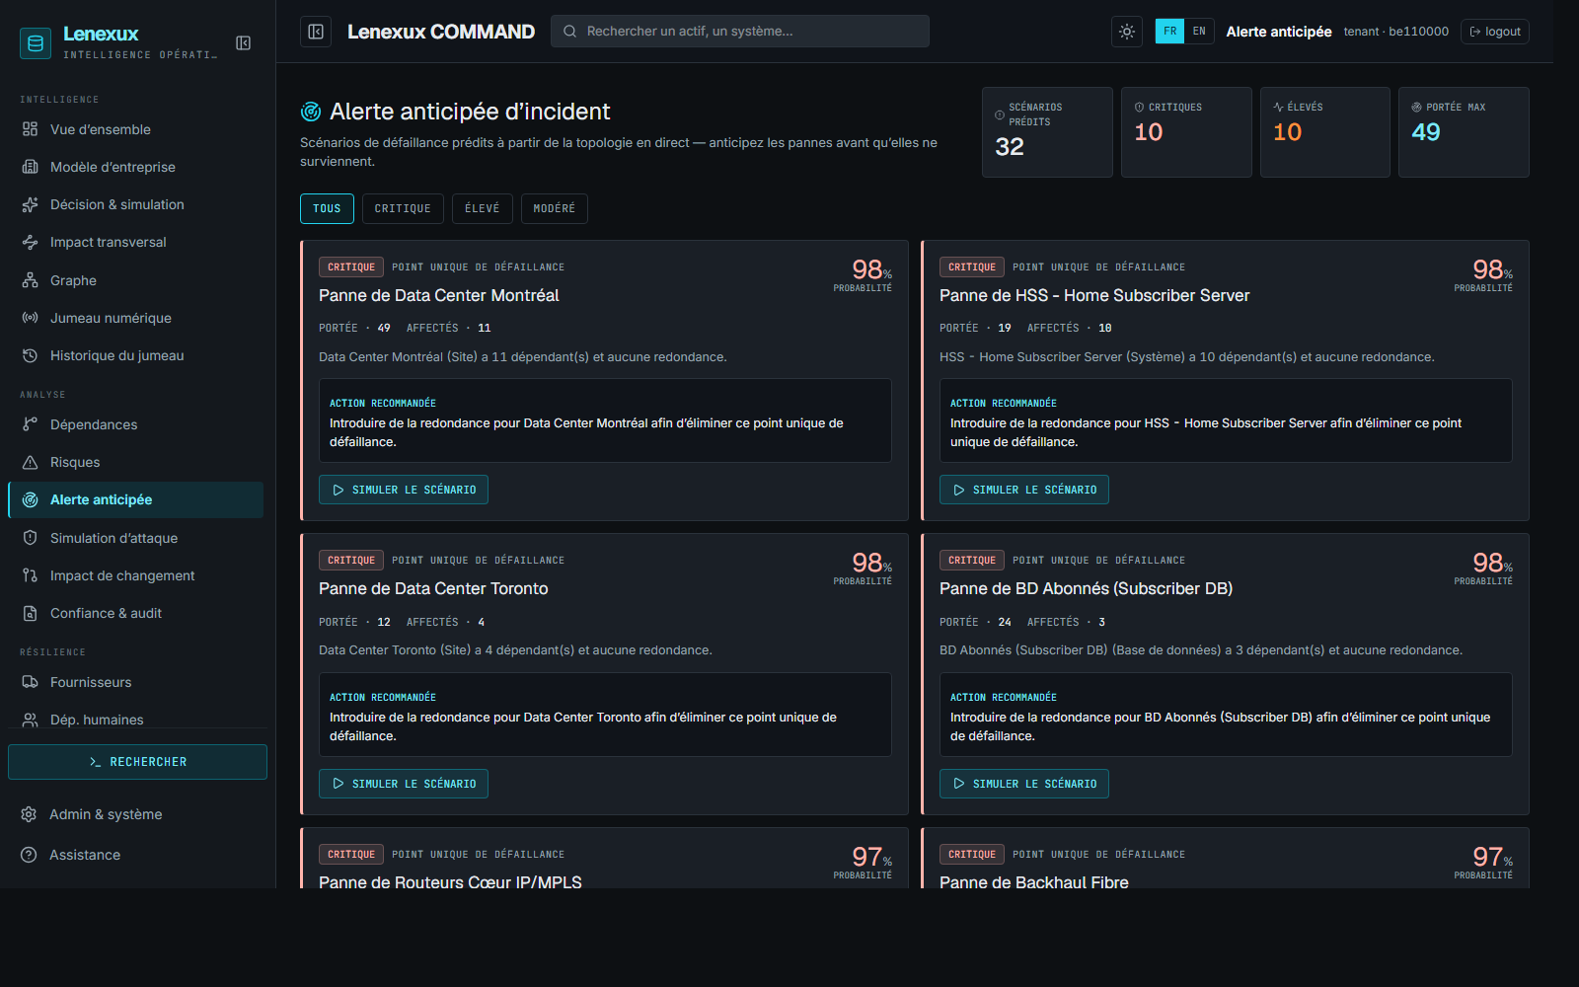
Task: Click "Panne de Backhaul Fibre" title
Action: point(1033,881)
